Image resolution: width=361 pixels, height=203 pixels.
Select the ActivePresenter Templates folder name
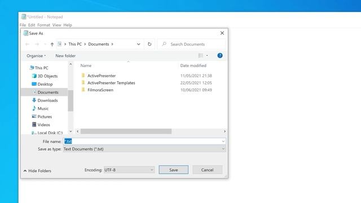(x=111, y=83)
